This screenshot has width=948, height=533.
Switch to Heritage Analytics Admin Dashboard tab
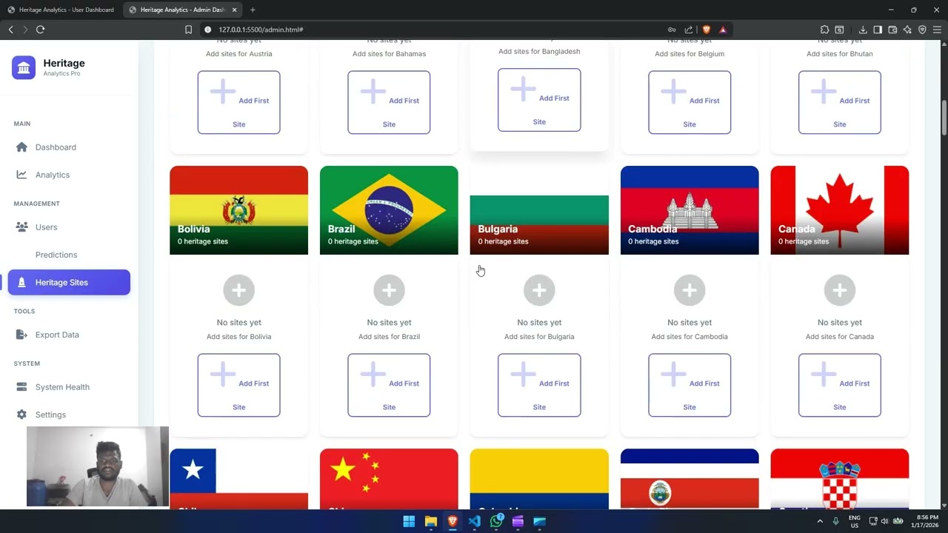(182, 10)
